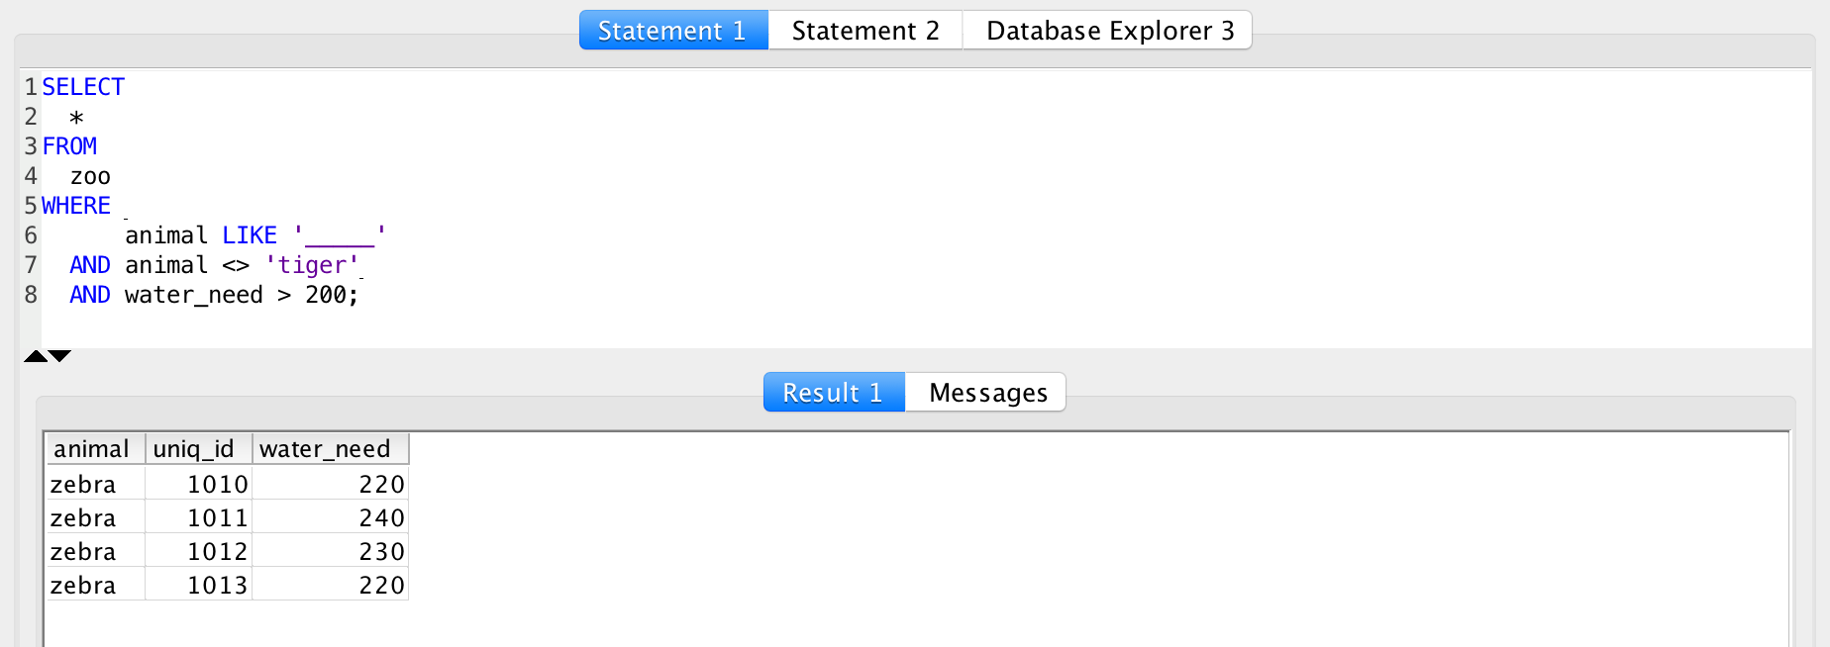Click the WHERE keyword on line 5
This screenshot has height=647, width=1830.
click(75, 205)
